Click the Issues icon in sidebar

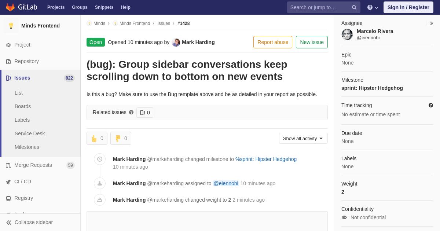click(8, 78)
